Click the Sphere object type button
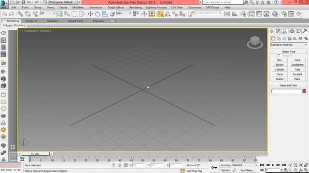This screenshot has height=173, width=309. click(280, 65)
